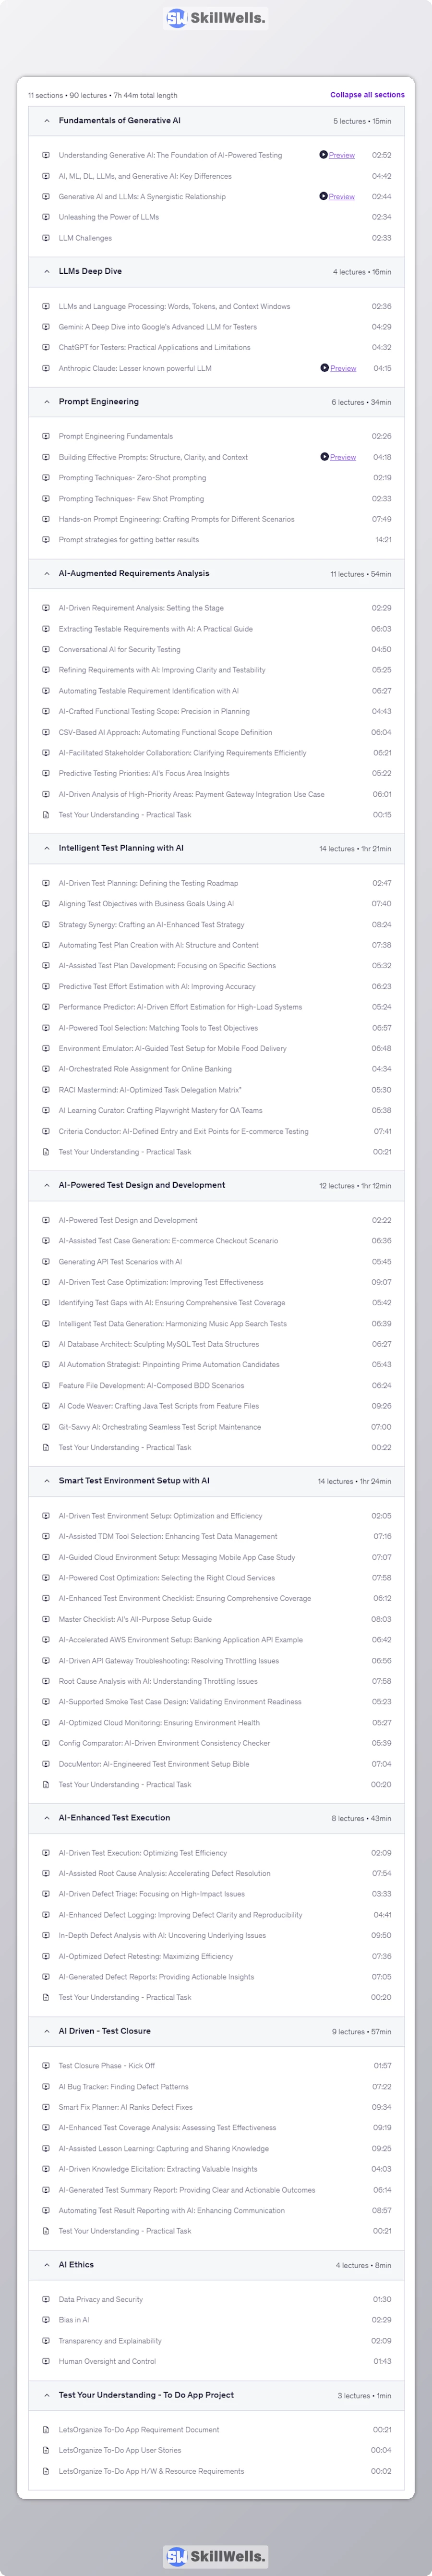Click document icon of 00:22 Practical Task

(x=46, y=1447)
